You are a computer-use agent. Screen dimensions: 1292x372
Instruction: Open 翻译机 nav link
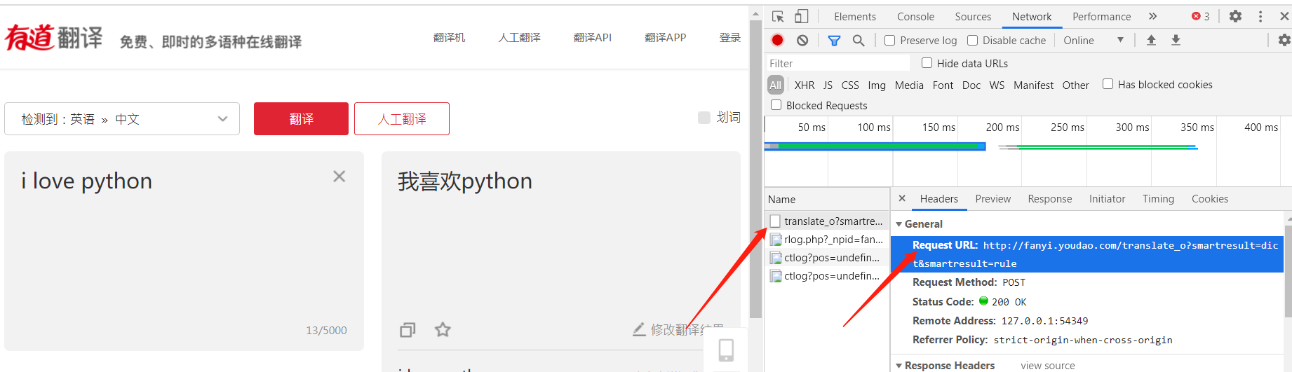[449, 37]
